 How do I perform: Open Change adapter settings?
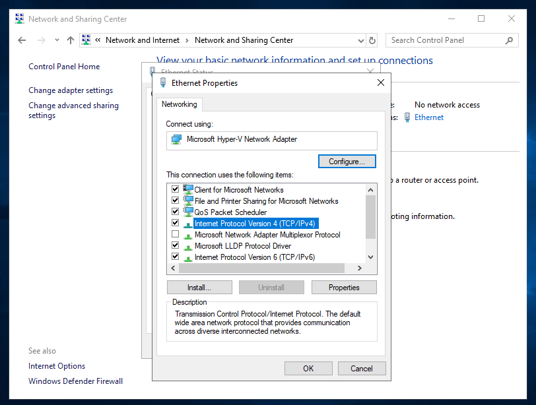[71, 90]
